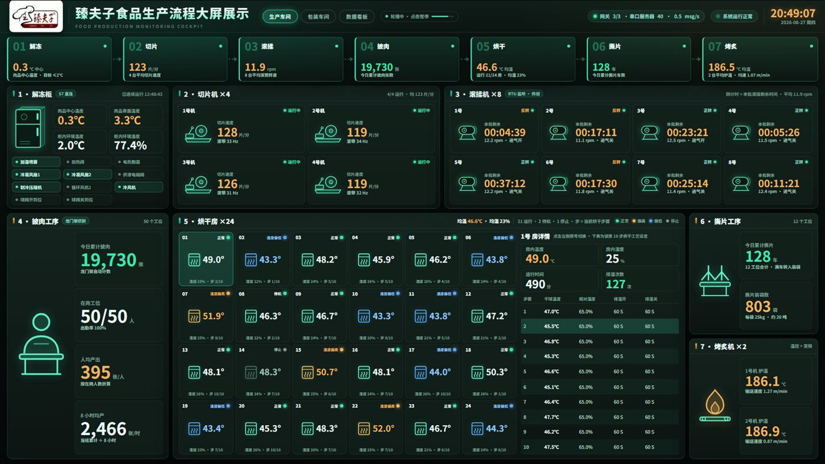Click tumbler 6号 machine icon

coord(558,184)
